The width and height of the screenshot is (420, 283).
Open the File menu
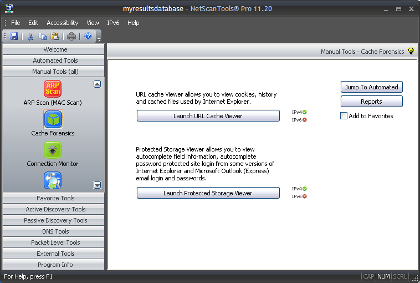tap(16, 23)
